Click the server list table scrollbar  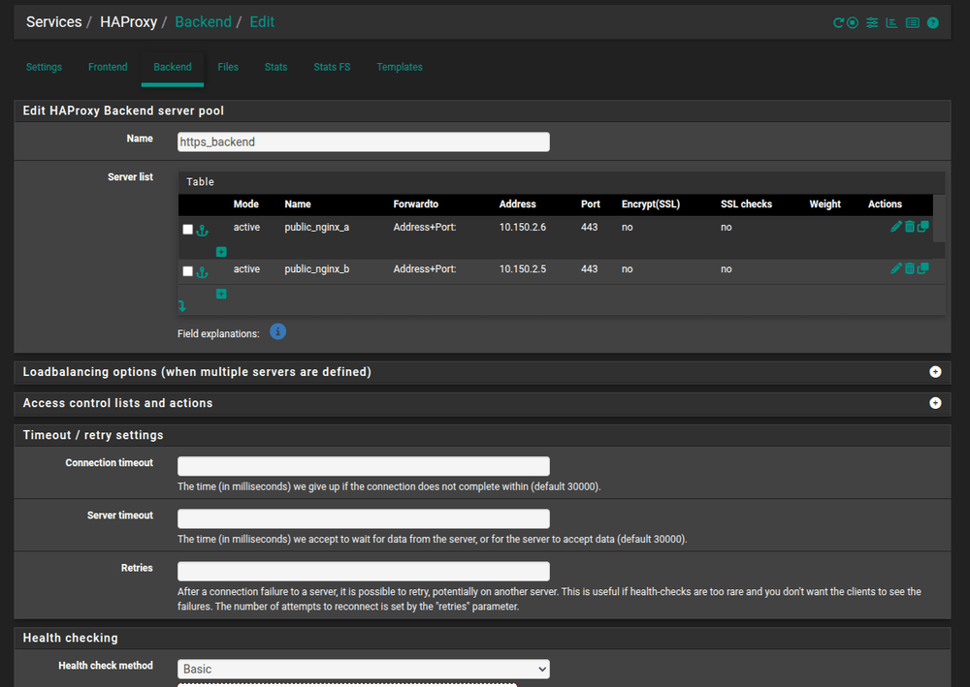939,218
